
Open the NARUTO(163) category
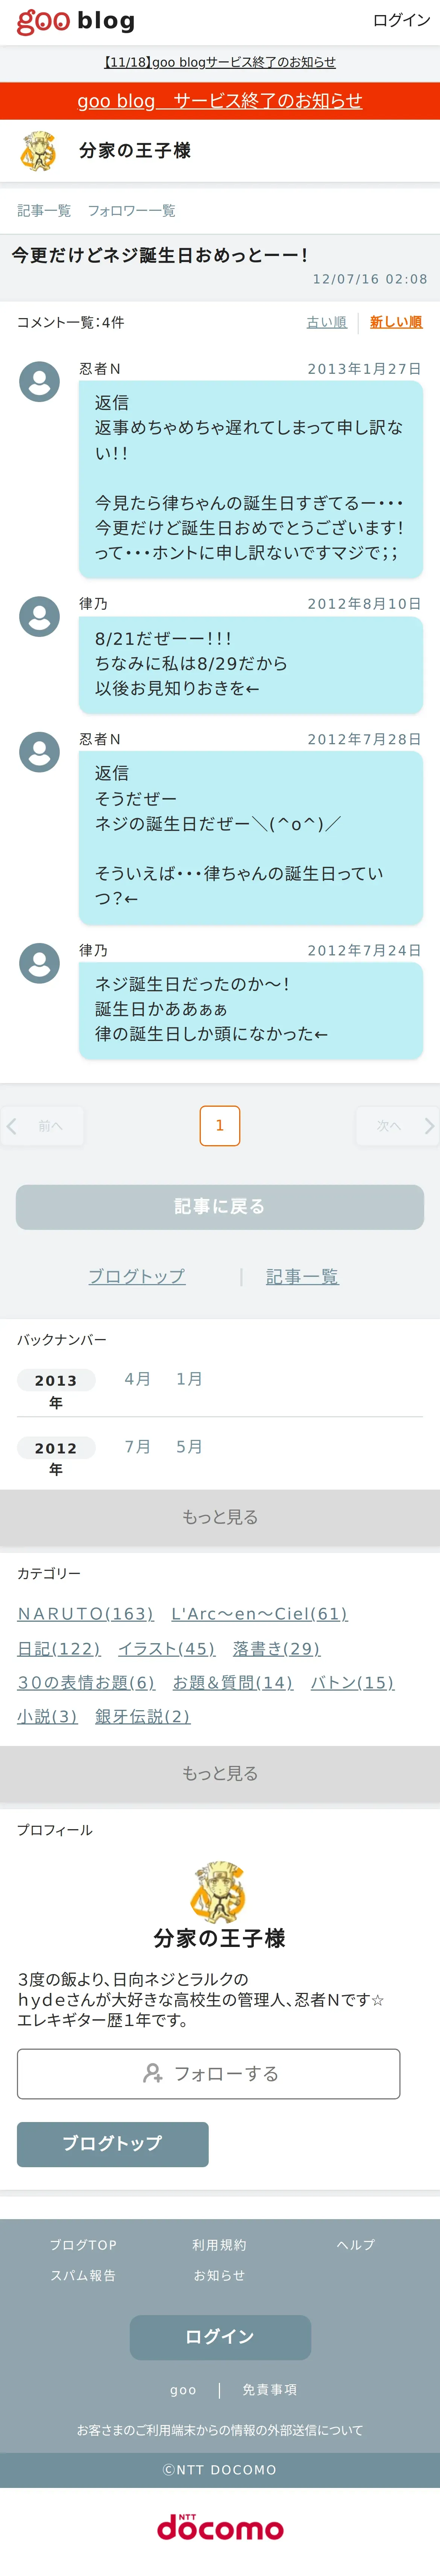(x=85, y=1614)
